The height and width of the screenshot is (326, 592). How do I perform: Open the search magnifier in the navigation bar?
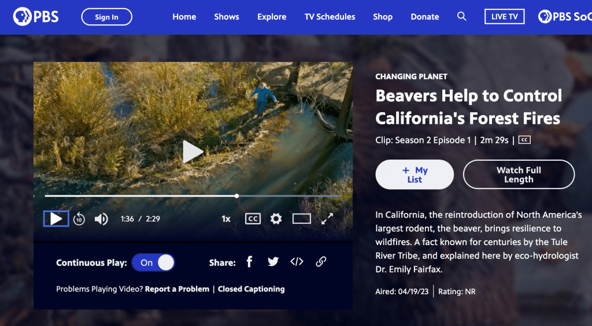[x=461, y=17]
